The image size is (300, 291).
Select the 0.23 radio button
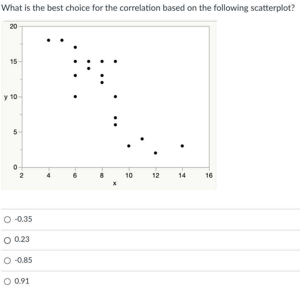point(7,240)
